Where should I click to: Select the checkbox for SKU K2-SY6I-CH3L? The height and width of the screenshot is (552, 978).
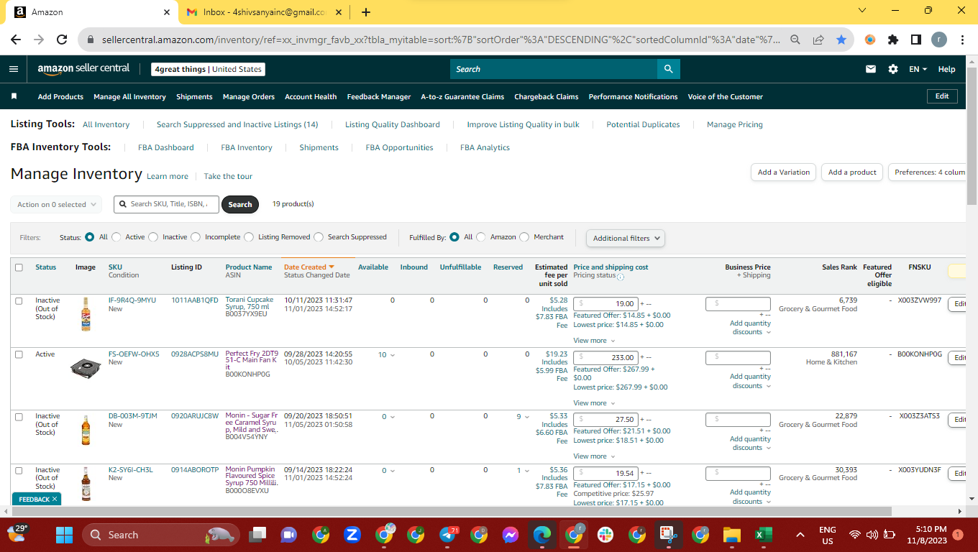(19, 471)
